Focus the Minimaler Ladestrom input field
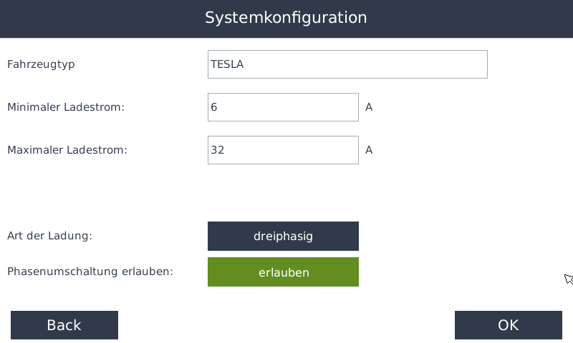The height and width of the screenshot is (343, 573). (283, 107)
